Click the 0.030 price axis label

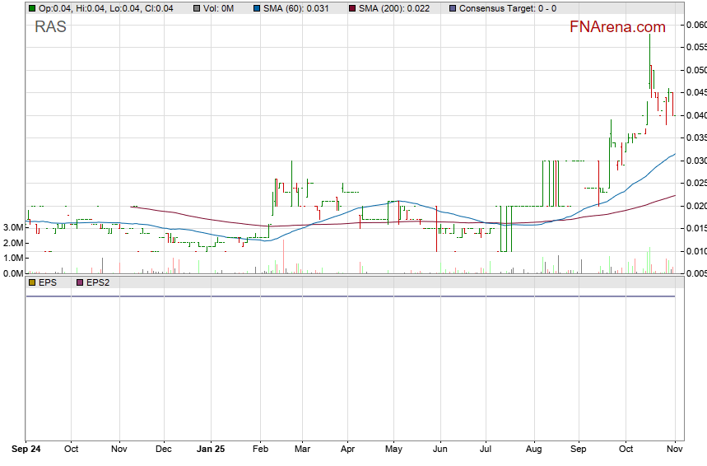(x=695, y=161)
